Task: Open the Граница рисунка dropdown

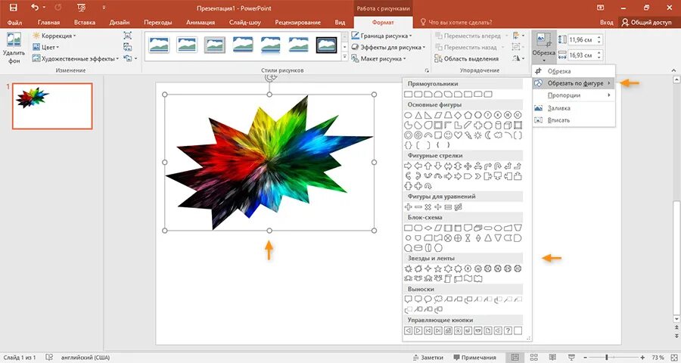Action: click(381, 36)
